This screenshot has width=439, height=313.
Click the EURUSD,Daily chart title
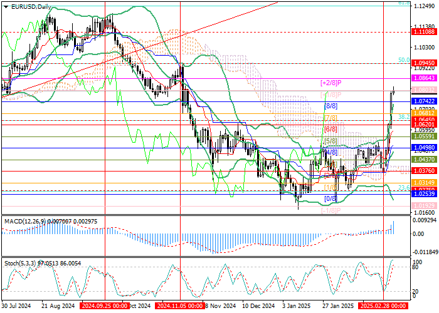[x=30, y=6]
